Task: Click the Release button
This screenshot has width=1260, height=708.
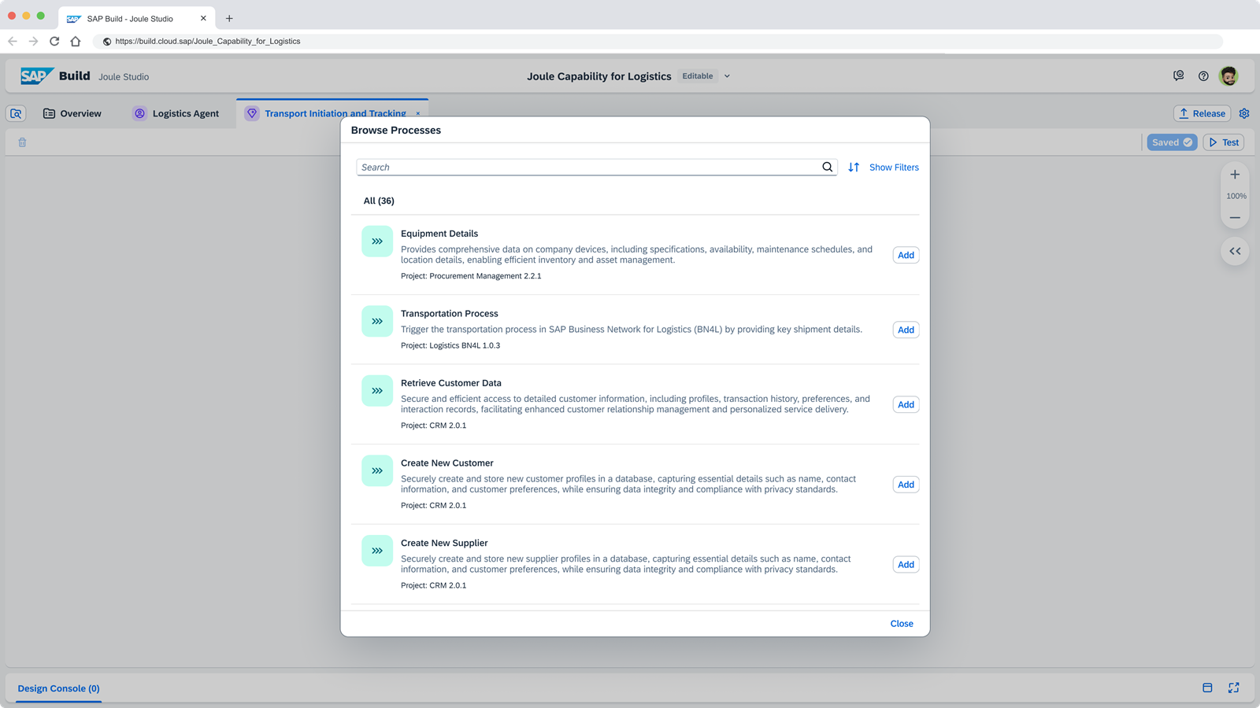Action: [1202, 113]
